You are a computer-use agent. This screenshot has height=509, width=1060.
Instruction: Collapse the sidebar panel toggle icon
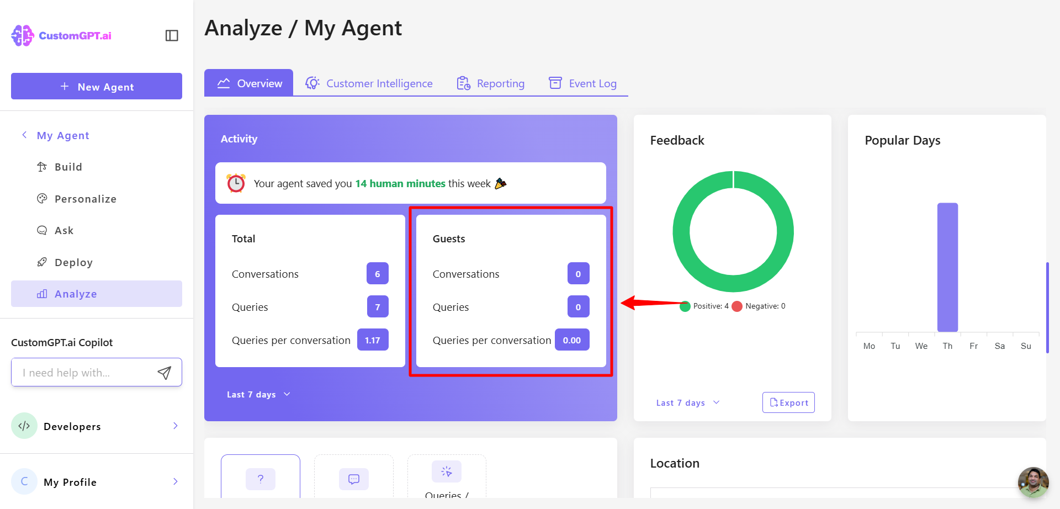[172, 35]
